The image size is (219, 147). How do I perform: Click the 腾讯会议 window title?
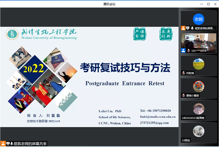109,4
